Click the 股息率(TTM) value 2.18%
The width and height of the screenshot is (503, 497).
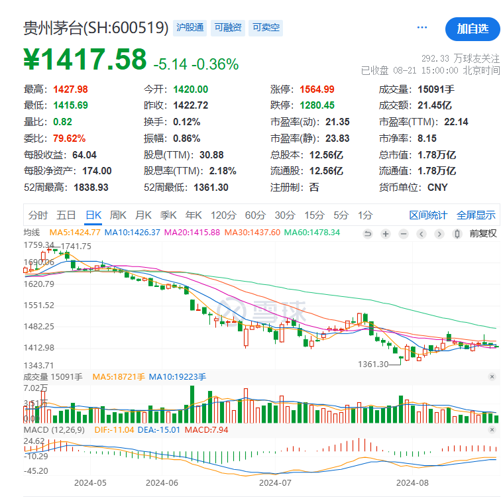[x=223, y=171]
